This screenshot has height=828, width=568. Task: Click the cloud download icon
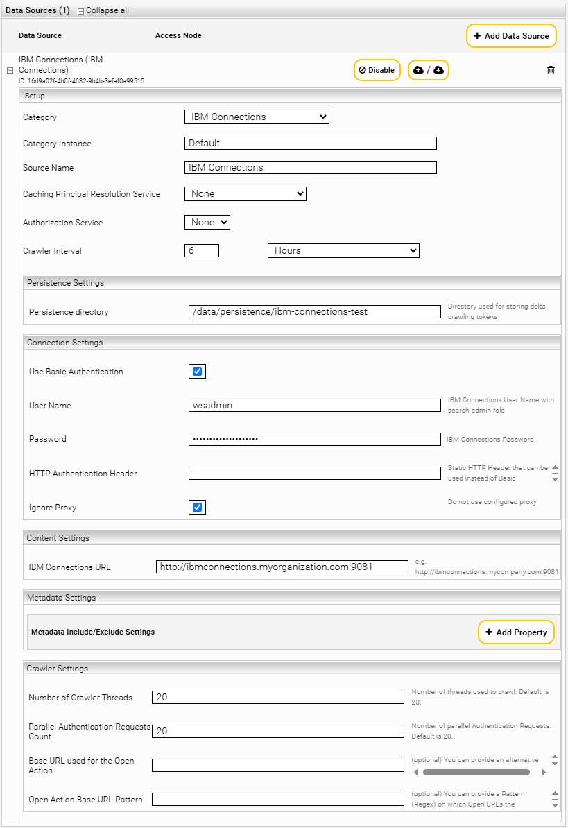(x=439, y=70)
